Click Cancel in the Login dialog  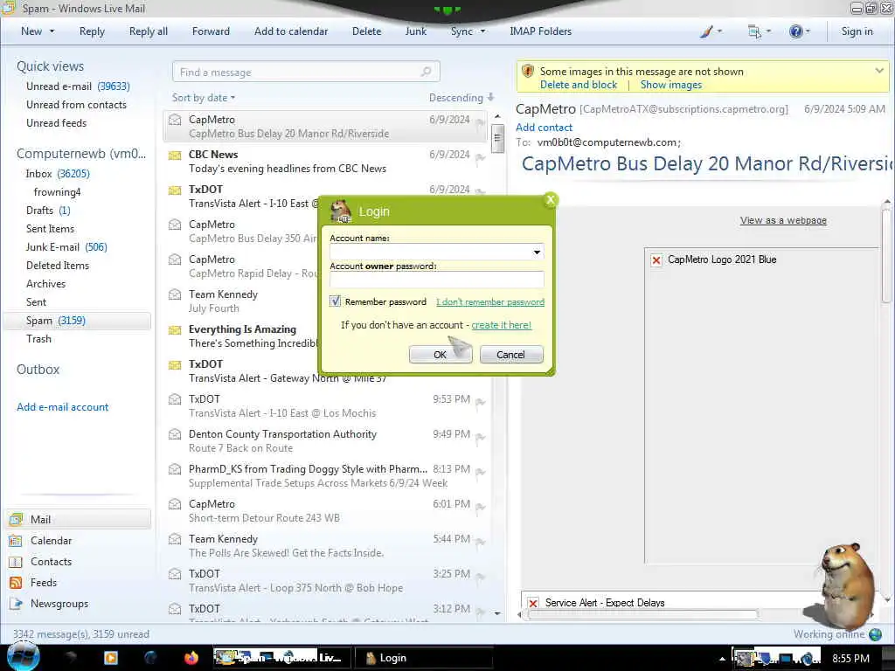510,355
